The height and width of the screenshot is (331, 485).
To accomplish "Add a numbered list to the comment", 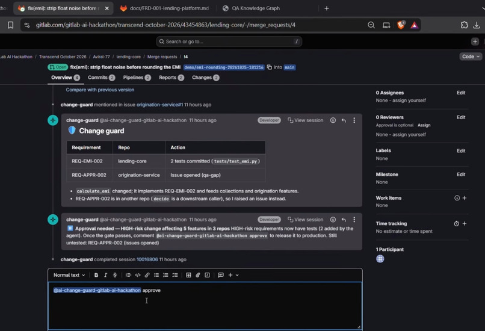I will point(165,275).
